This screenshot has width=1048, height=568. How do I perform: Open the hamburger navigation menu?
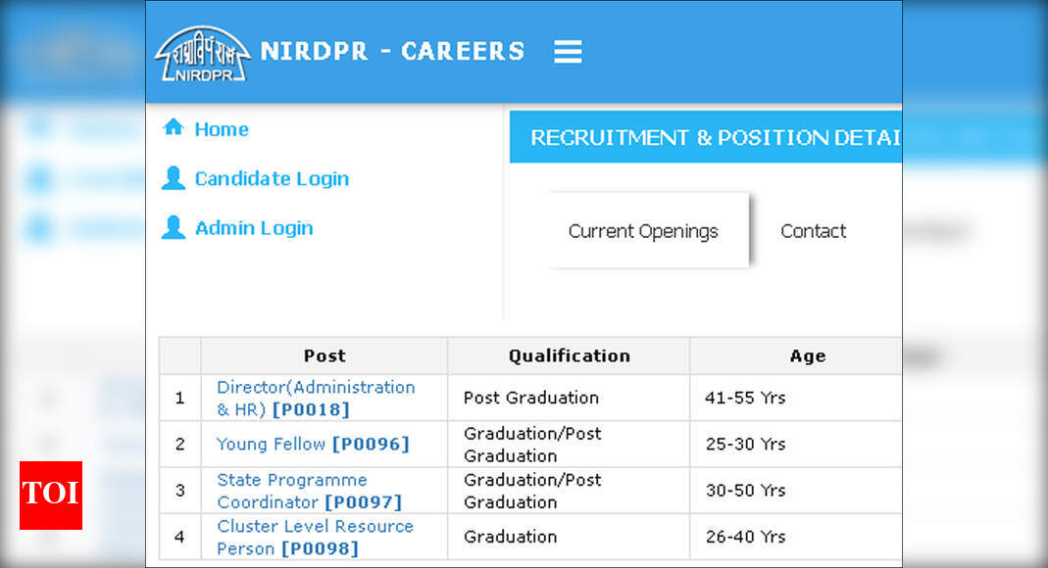568,52
